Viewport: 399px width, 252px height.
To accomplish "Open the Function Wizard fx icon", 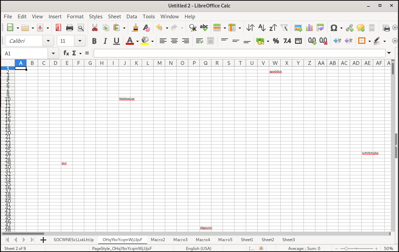I will tap(66, 53).
